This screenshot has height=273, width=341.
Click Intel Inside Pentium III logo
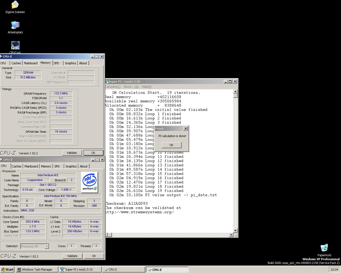click(90, 182)
